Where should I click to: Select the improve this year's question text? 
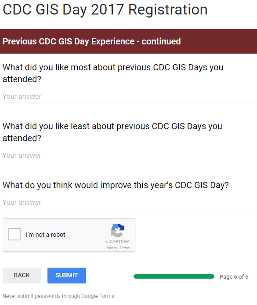116,185
